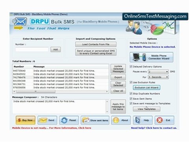The width and height of the screenshot is (189, 142).
Task: Click the Clear Selected button
Action: pos(118,84)
